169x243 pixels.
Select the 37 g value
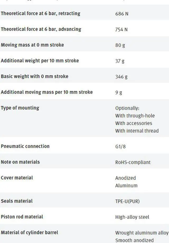tap(120, 61)
